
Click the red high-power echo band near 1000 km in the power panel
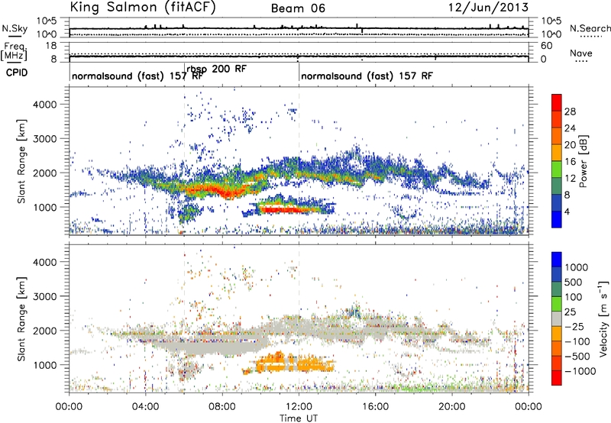(289, 209)
